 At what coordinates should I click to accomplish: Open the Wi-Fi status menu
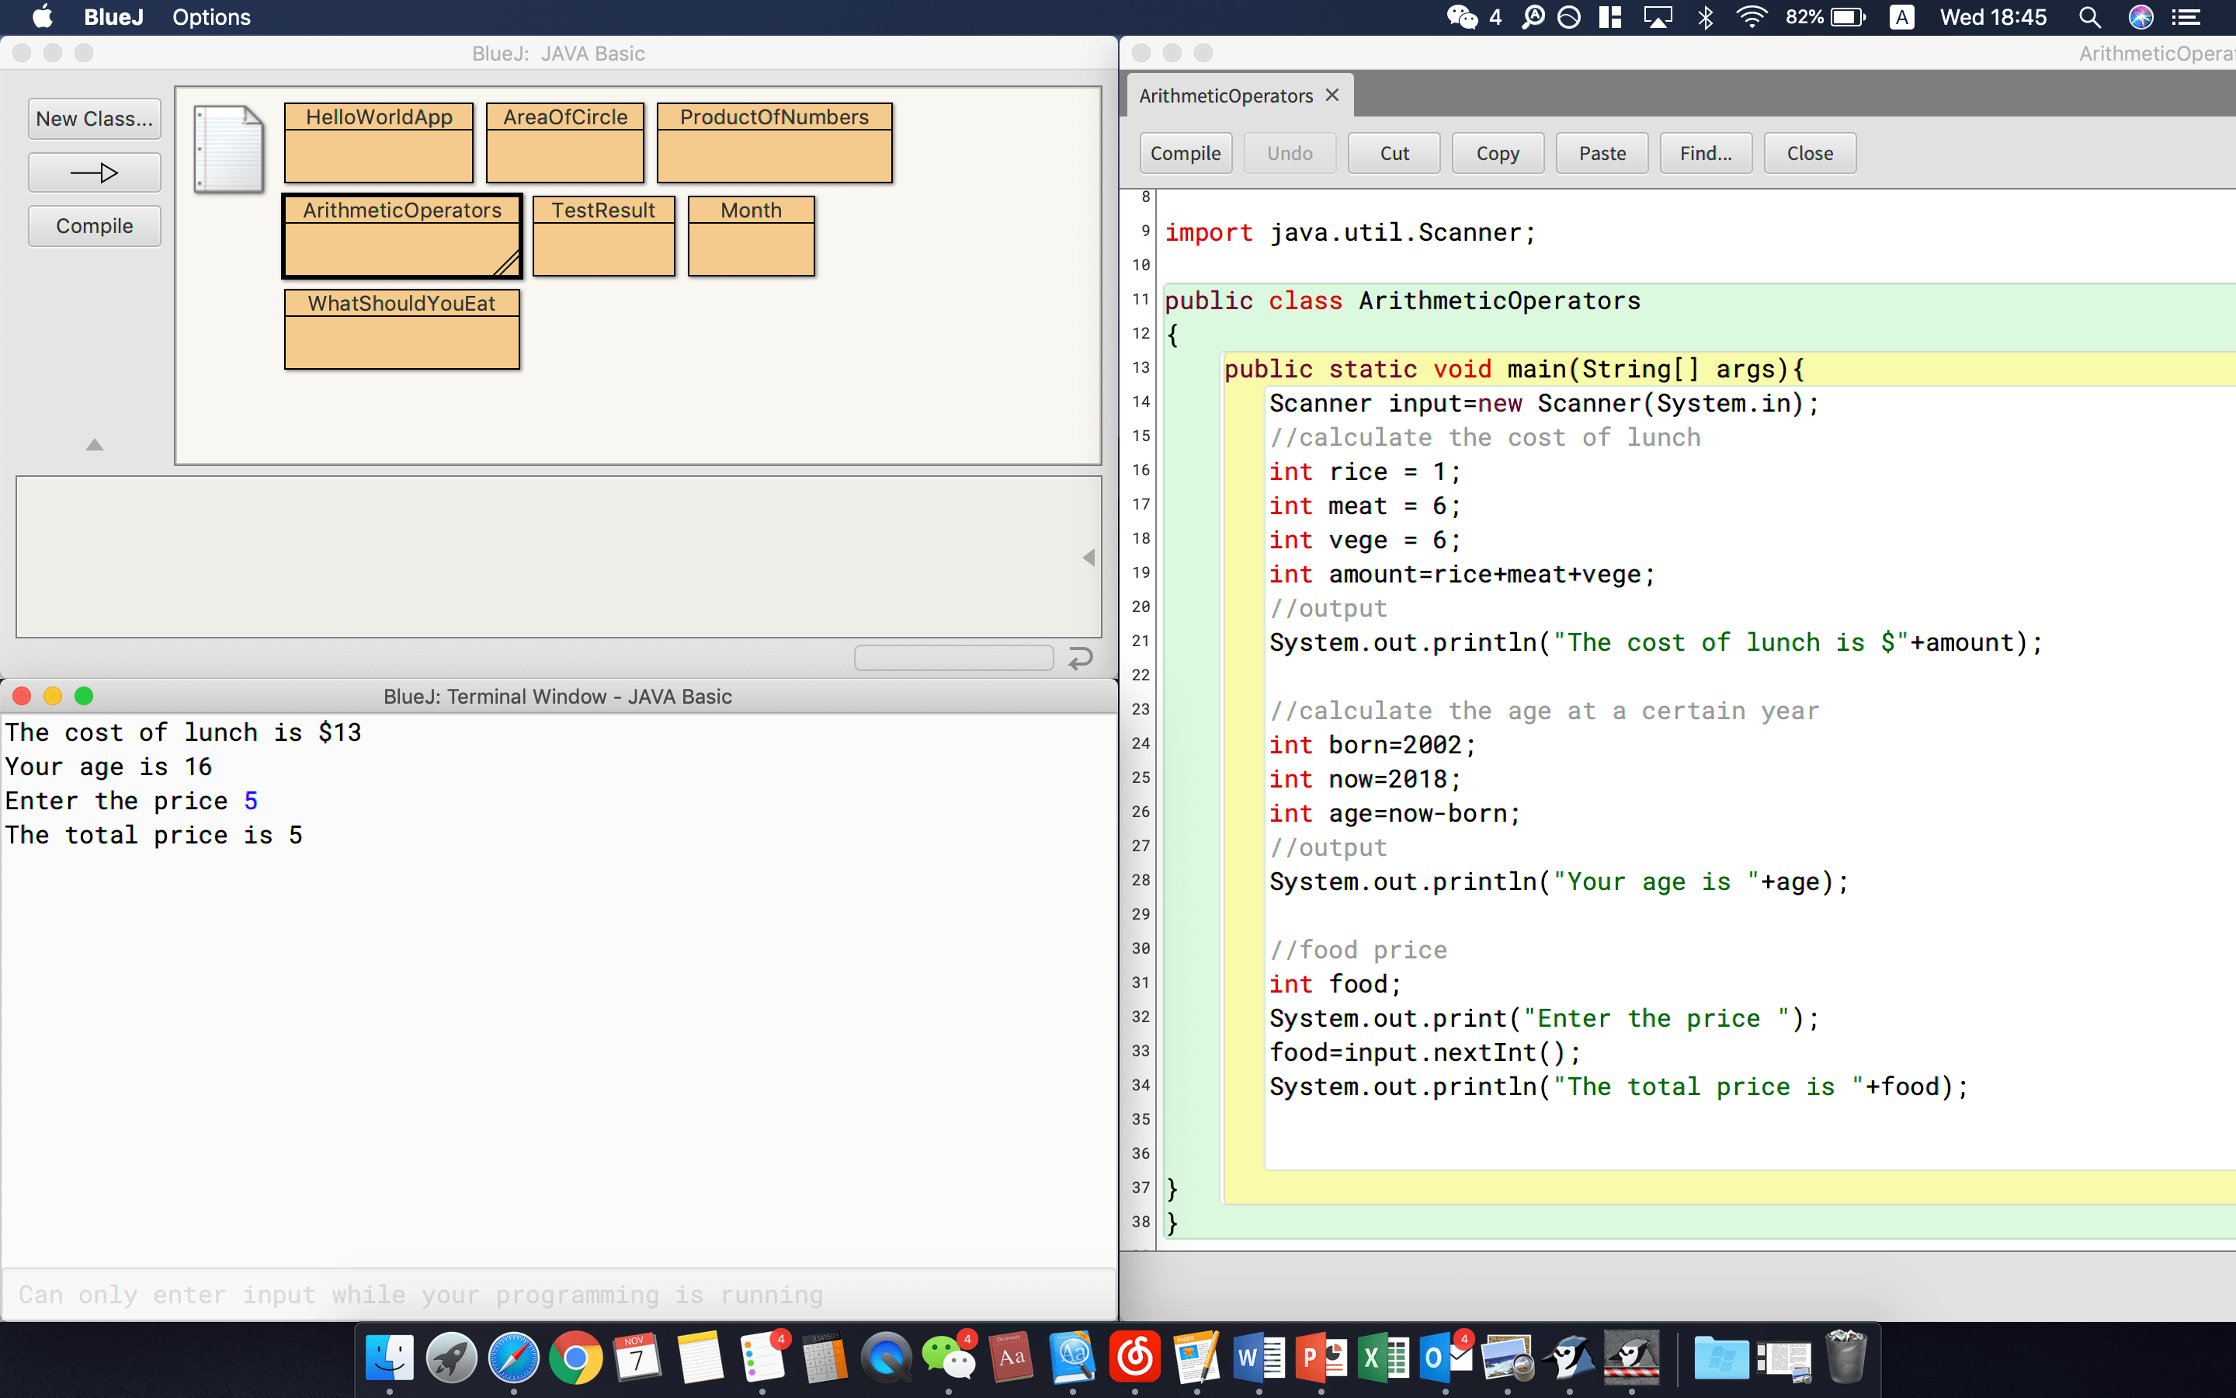1751,18
